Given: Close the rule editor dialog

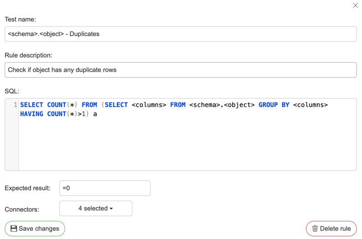Looking at the screenshot, I should tap(355, 5).
